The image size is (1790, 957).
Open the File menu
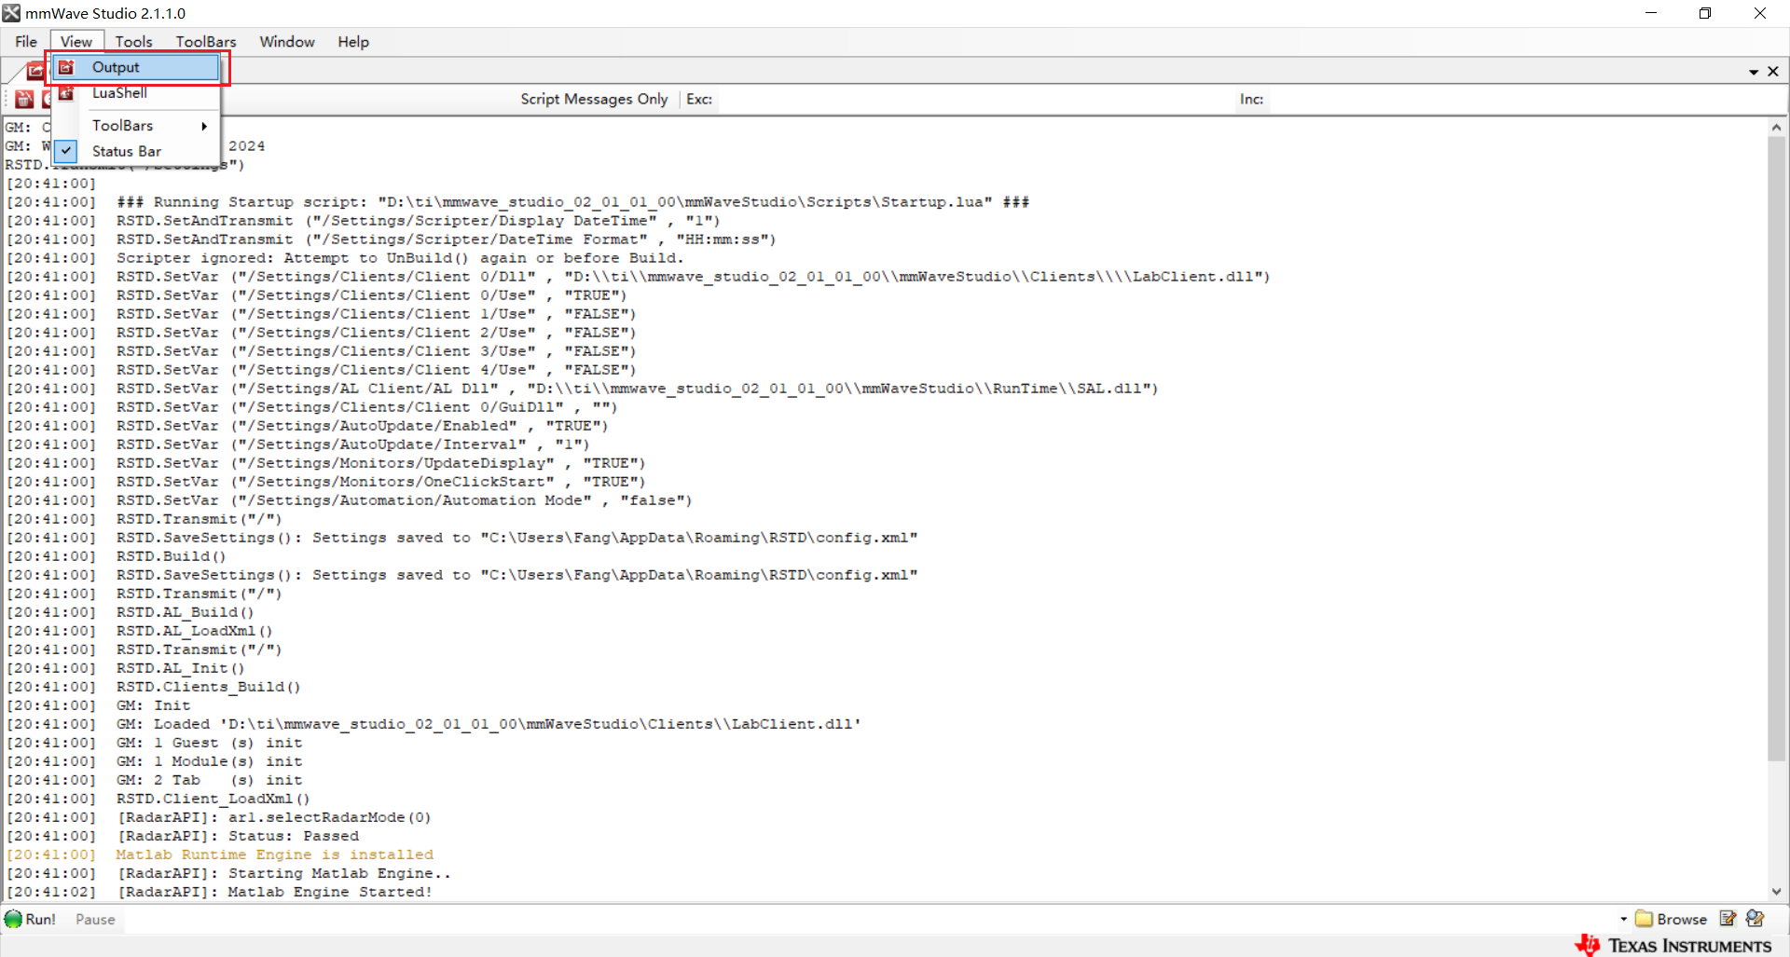pos(26,42)
